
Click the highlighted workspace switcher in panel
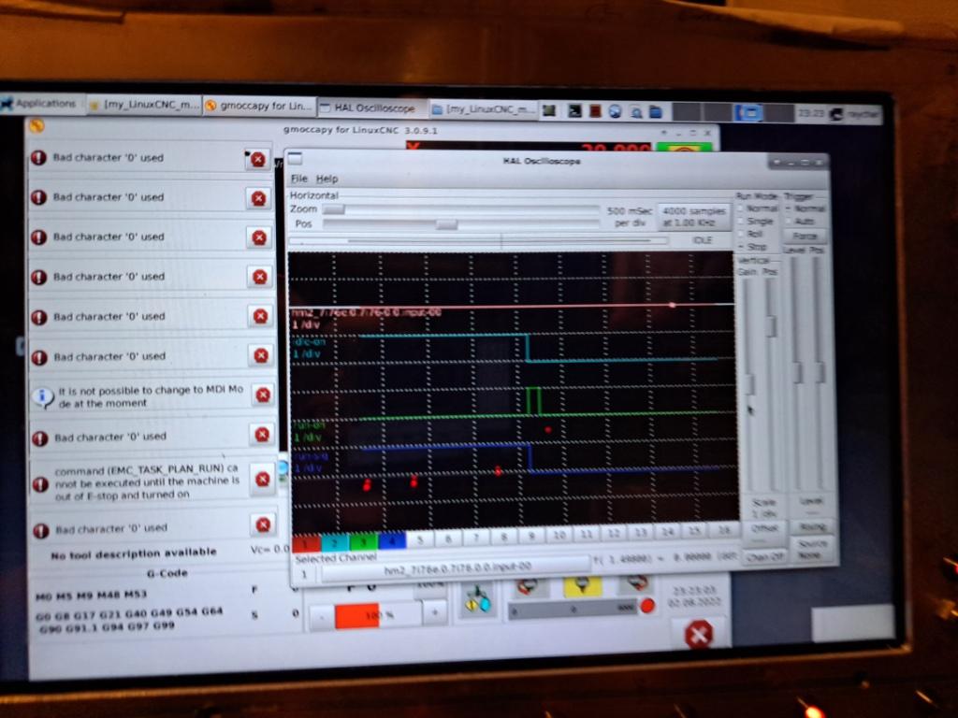749,113
